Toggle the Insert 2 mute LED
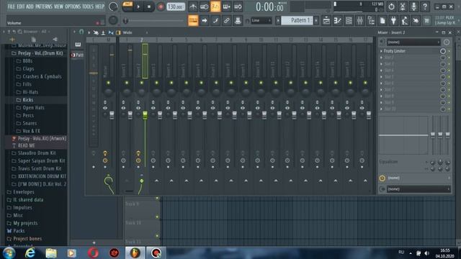The height and width of the screenshot is (259, 461). [x=142, y=83]
